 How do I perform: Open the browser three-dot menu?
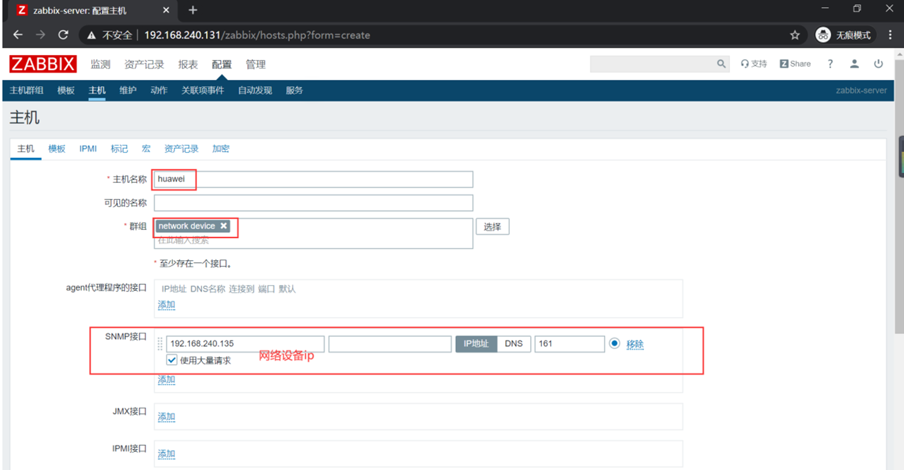pos(890,35)
